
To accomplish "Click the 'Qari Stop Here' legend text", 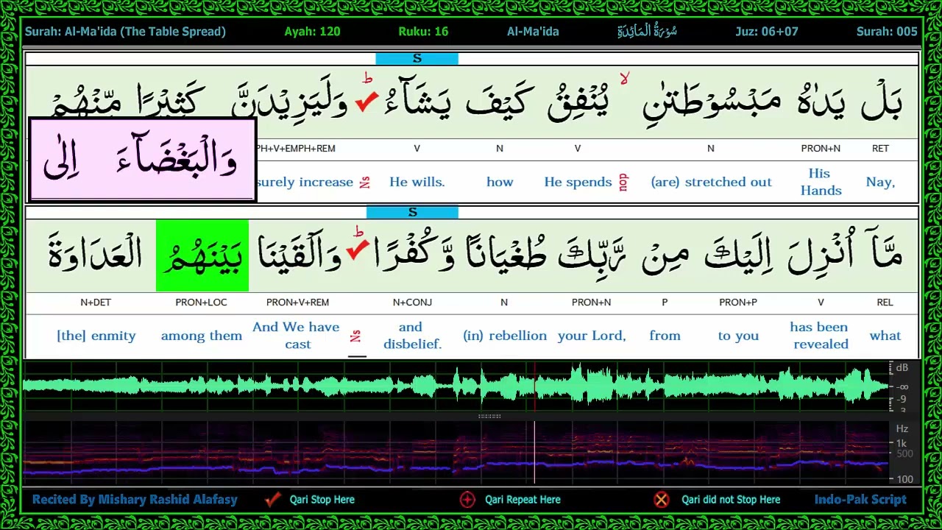I will point(322,500).
